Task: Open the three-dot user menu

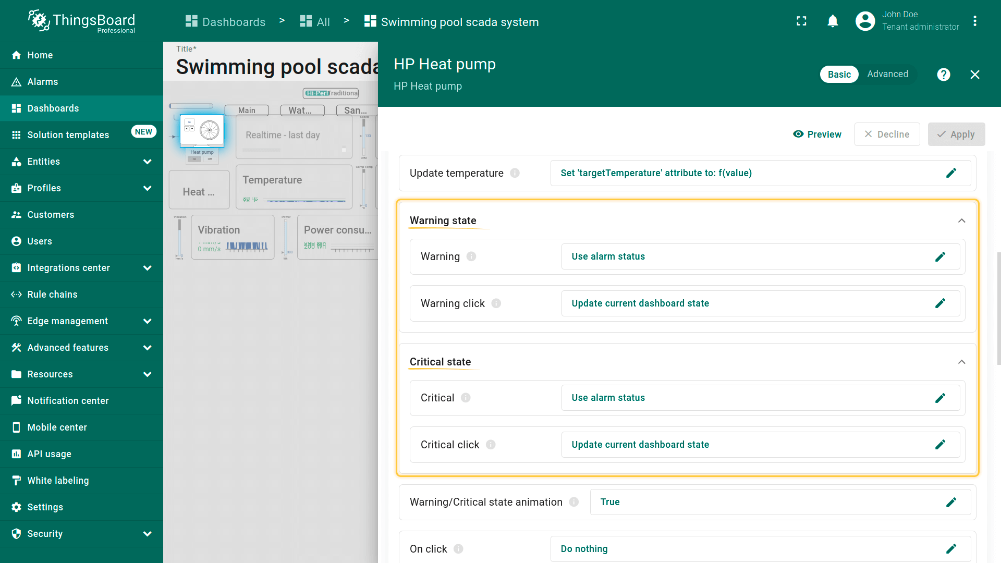Action: coord(974,21)
